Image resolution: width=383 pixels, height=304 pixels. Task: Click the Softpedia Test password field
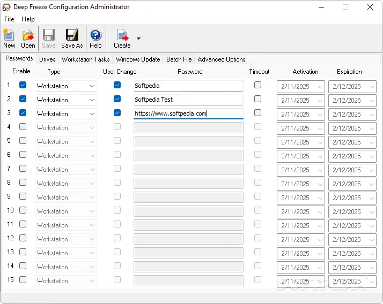coord(188,100)
